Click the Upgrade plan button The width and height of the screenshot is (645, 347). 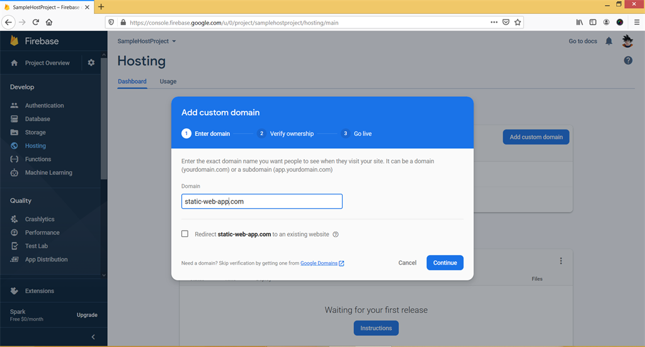click(87, 315)
